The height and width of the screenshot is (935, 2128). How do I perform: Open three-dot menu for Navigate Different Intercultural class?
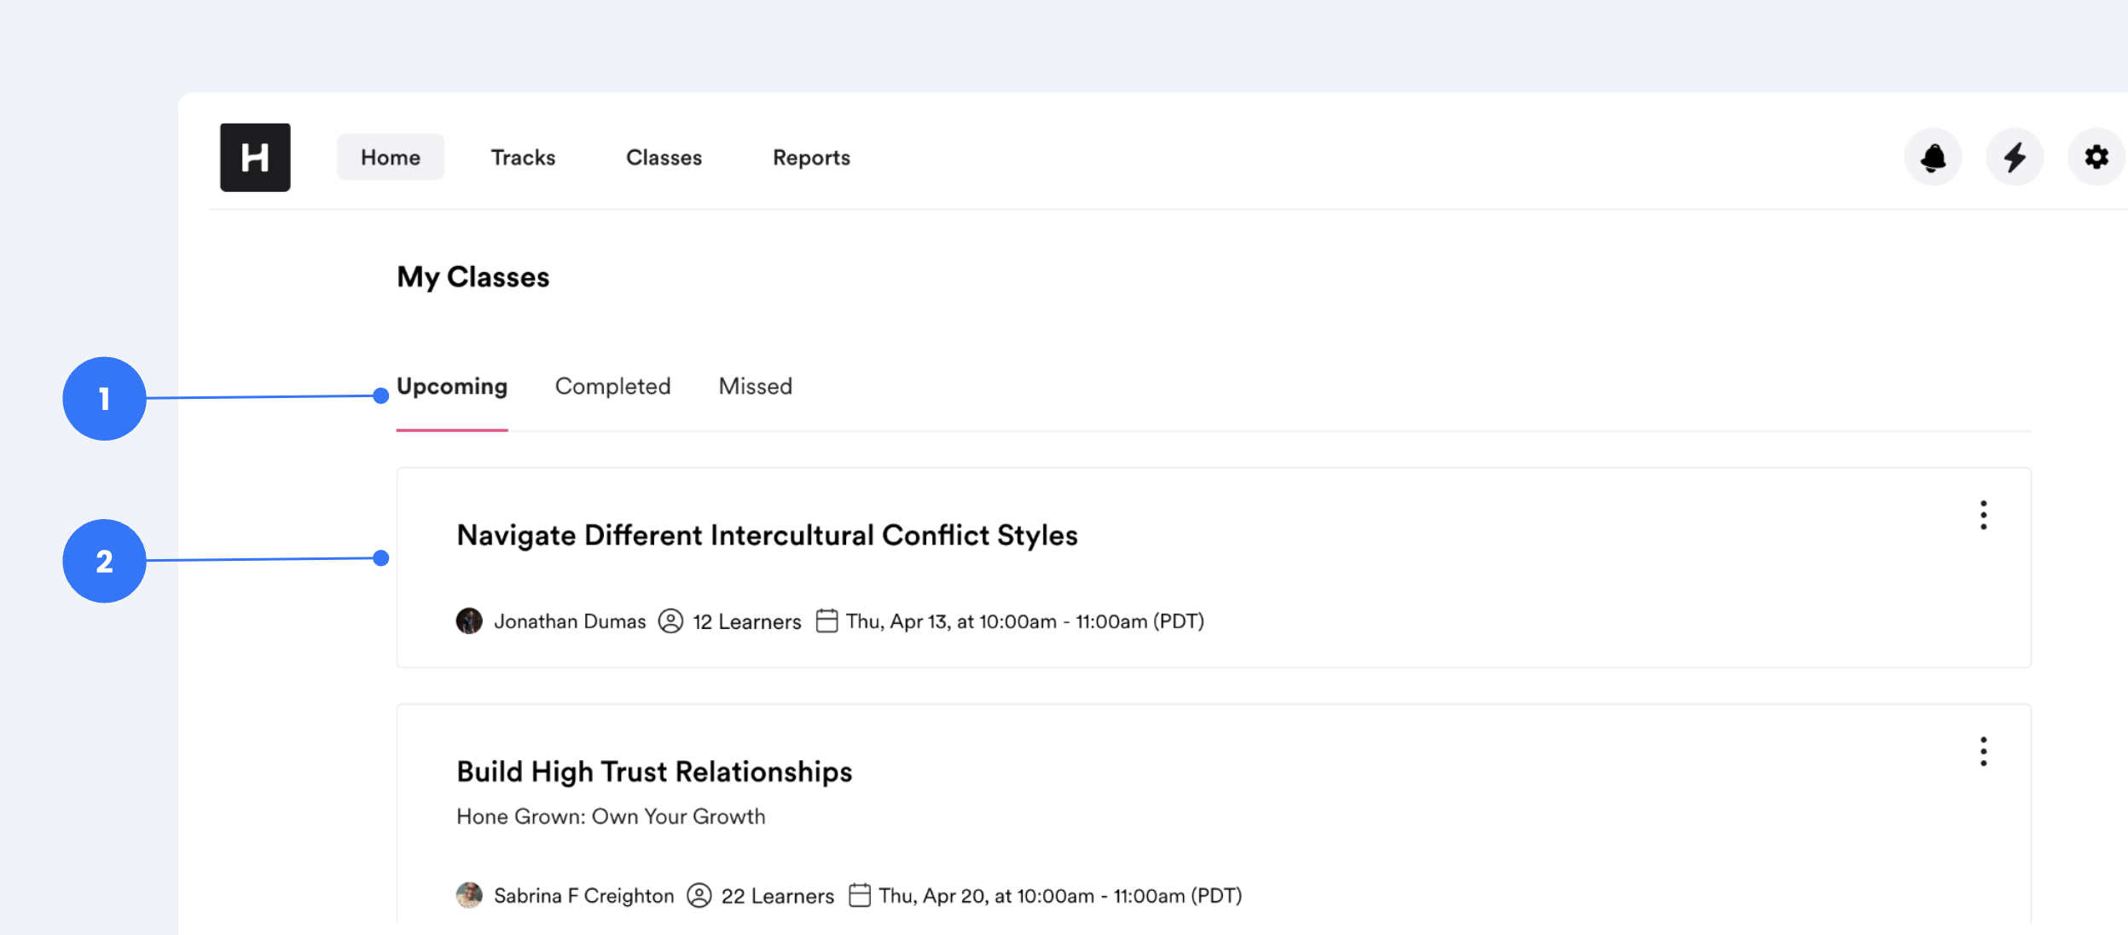tap(1983, 516)
